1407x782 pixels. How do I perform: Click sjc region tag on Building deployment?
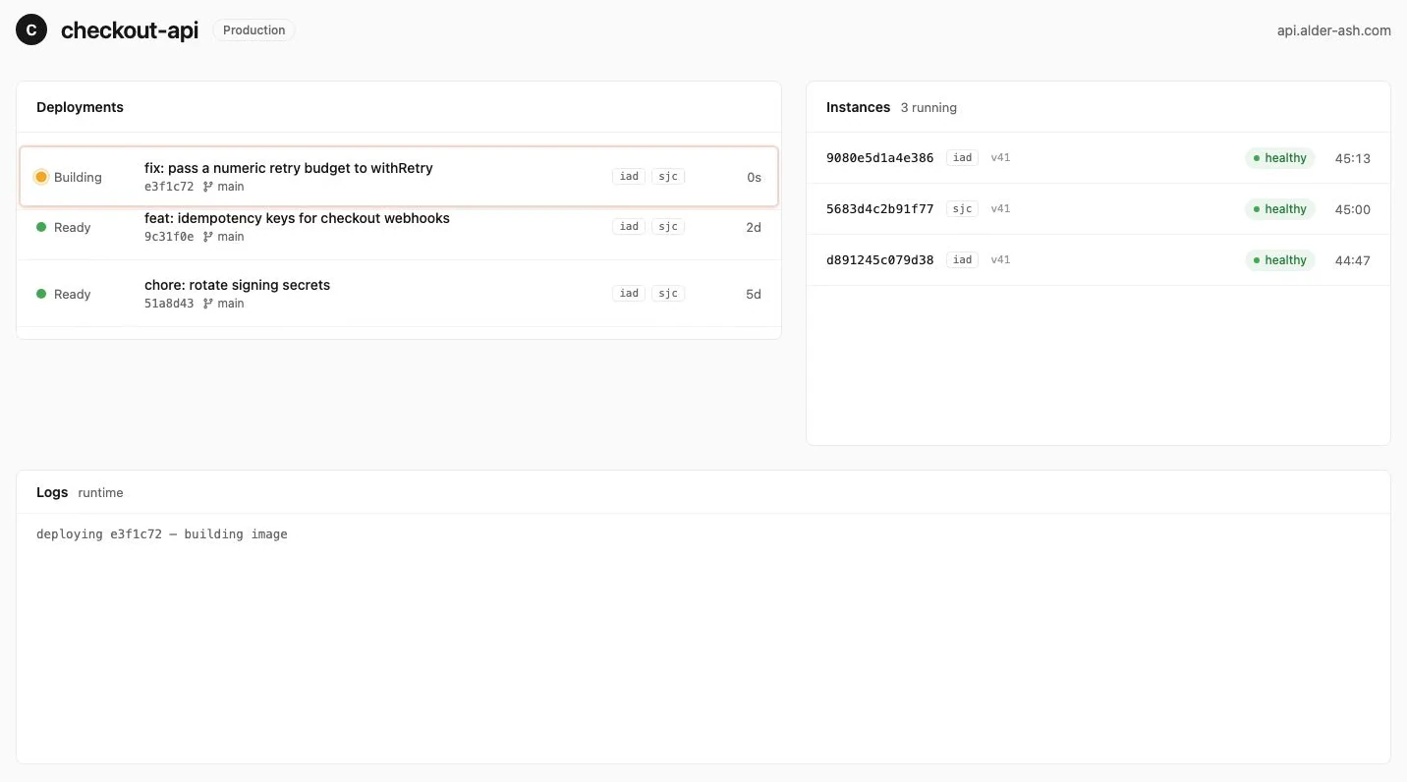tap(668, 177)
